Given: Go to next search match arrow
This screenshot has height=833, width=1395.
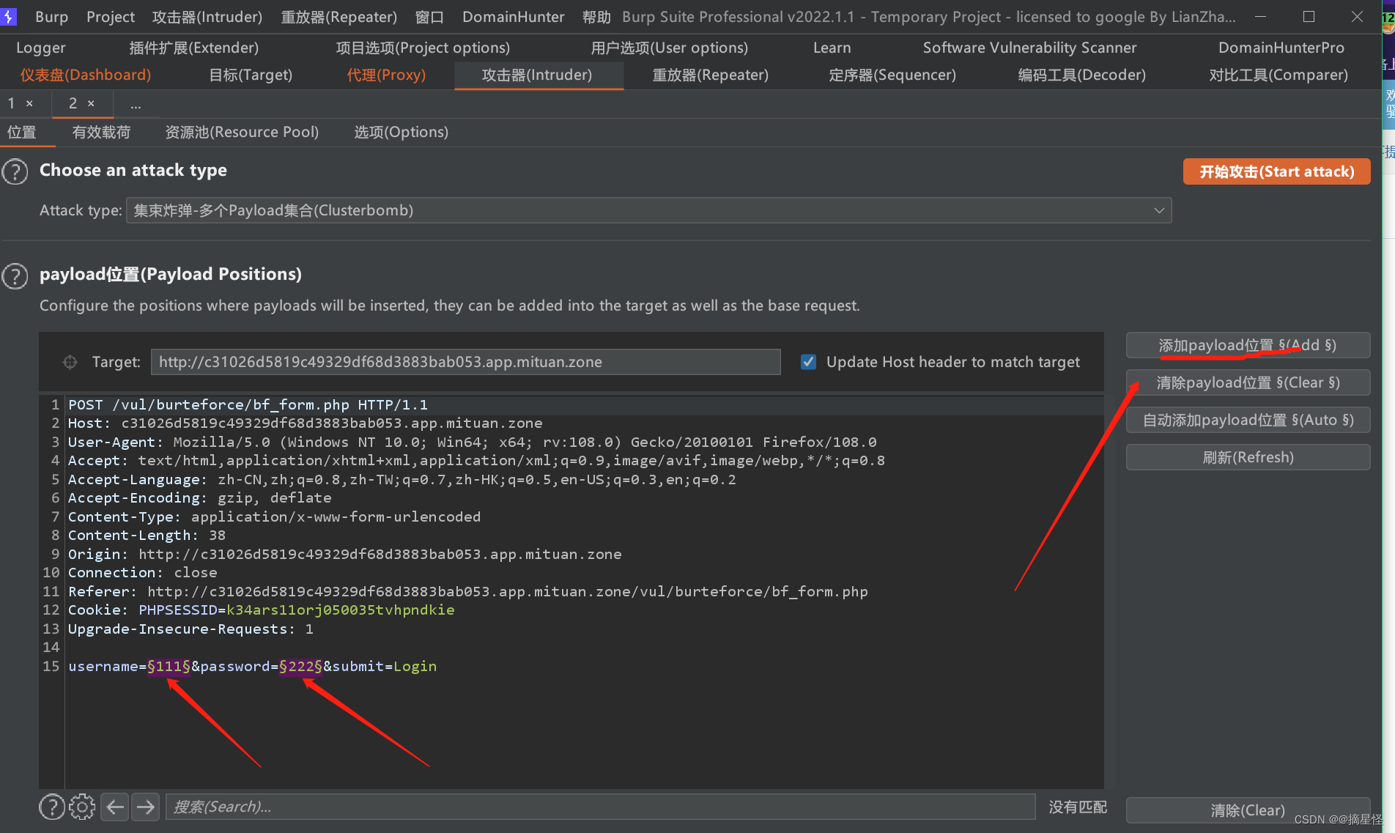Looking at the screenshot, I should click(146, 807).
